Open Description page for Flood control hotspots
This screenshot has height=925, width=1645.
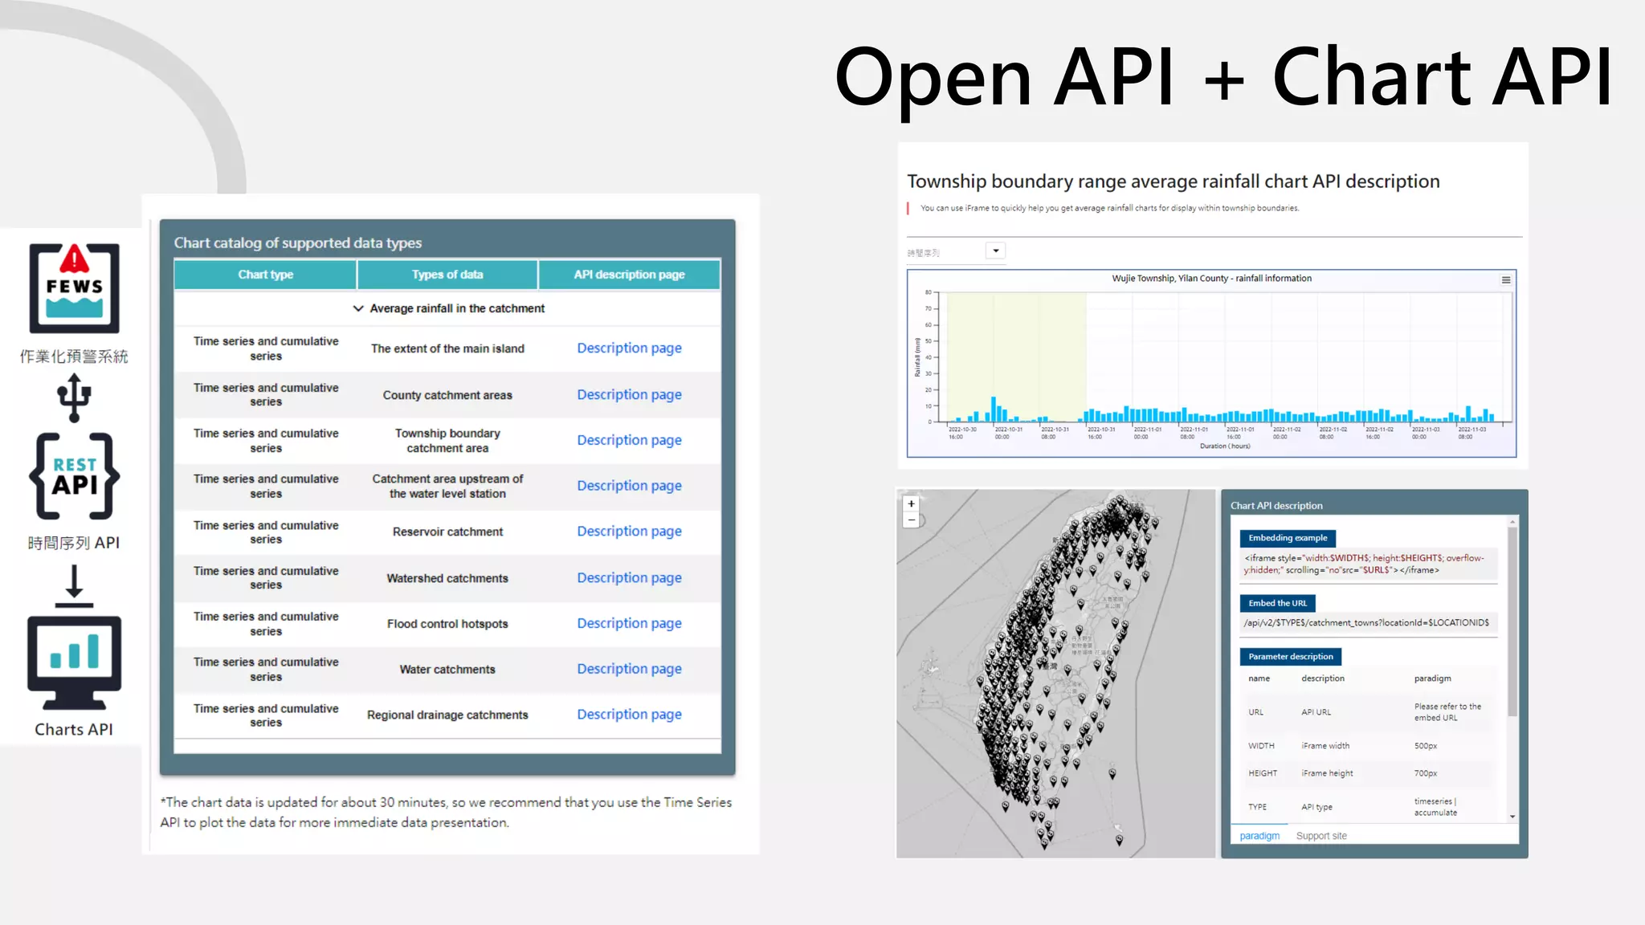[x=629, y=623]
